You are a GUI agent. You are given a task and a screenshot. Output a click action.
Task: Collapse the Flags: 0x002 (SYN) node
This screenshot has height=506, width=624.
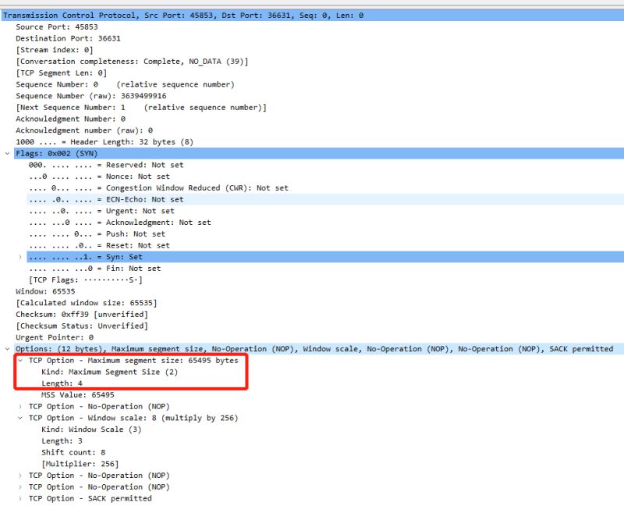(x=7, y=153)
